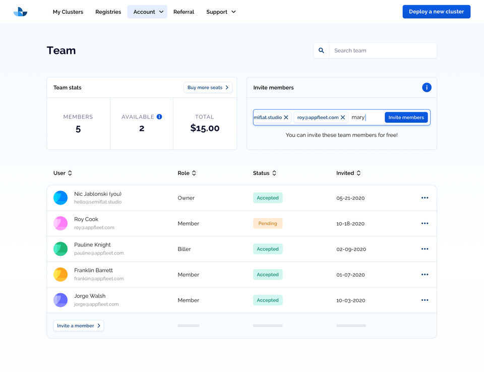Click Nic Jablonski's Accepted status badge
484x372 pixels.
(268, 198)
